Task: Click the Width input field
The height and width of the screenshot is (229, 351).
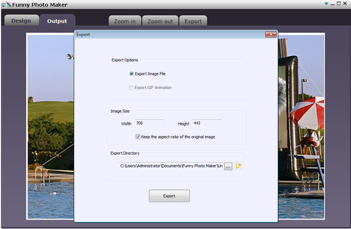Action: 149,123
